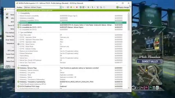
Task: Click the gear icon beside GSYNC - Global Feature
Action: click(x=18, y=44)
